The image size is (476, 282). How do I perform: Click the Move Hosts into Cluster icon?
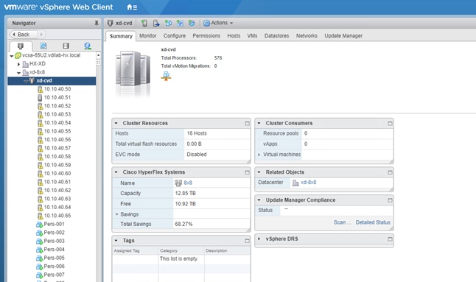tap(156, 23)
